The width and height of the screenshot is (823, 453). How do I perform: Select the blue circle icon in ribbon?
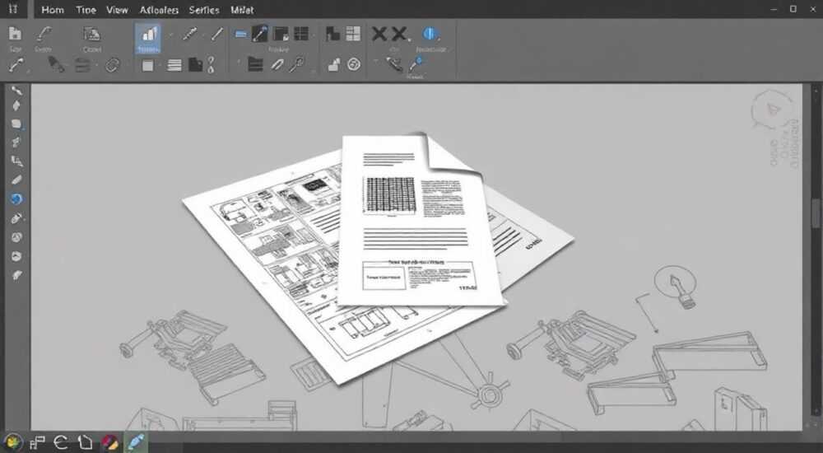click(x=430, y=34)
